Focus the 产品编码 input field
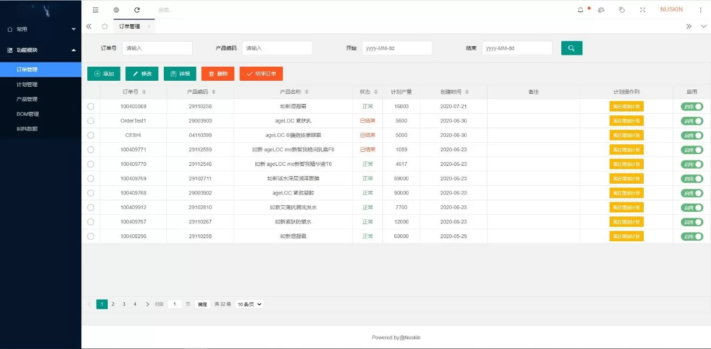This screenshot has width=711, height=349. tap(277, 48)
